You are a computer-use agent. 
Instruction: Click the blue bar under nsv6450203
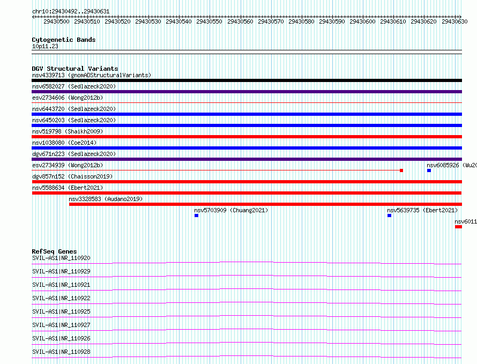point(247,125)
